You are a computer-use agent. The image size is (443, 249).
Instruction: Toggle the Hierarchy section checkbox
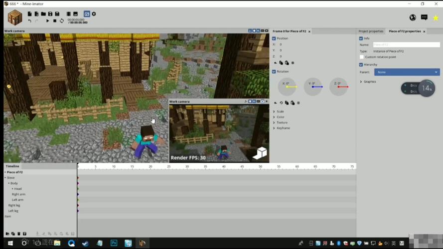tap(361, 65)
